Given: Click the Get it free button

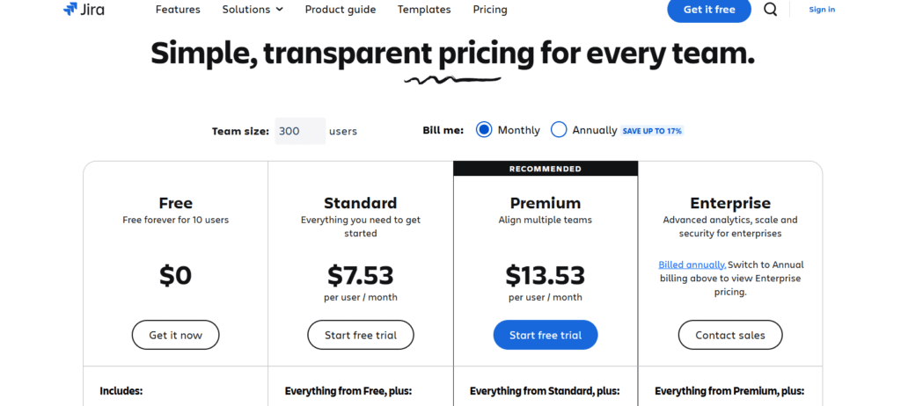Looking at the screenshot, I should [709, 9].
